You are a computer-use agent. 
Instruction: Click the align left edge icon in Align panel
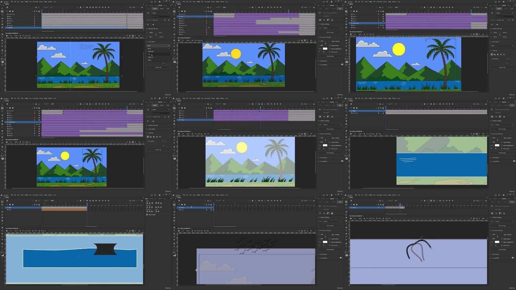pos(147,203)
